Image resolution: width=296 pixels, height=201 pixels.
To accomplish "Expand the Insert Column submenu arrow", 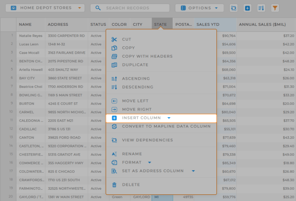I will [x=169, y=118].
